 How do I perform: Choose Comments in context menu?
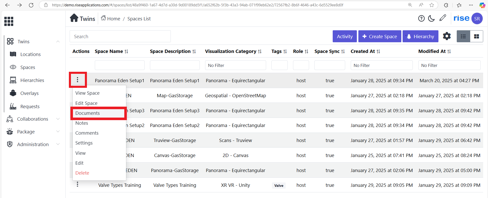(87, 133)
